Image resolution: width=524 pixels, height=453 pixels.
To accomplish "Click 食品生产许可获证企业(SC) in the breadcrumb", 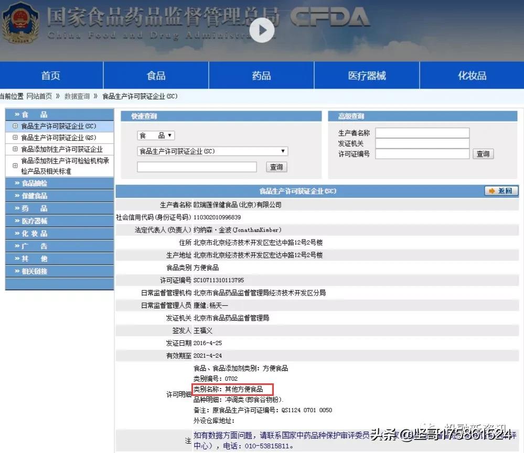I will pyautogui.click(x=140, y=96).
